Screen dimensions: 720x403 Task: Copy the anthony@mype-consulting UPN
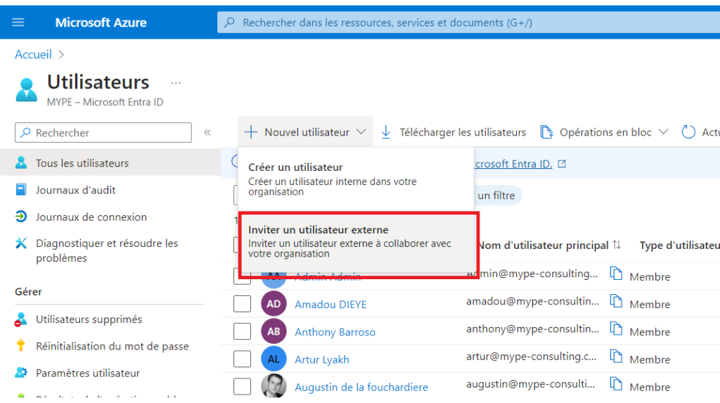[616, 329]
